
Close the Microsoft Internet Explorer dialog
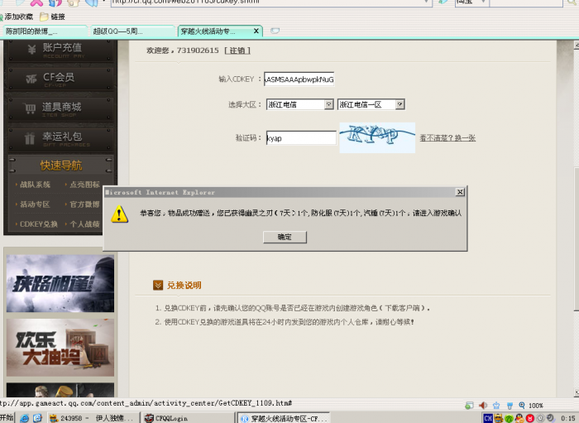coord(460,192)
